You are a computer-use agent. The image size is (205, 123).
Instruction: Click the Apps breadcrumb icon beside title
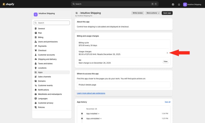[x=76, y=13]
